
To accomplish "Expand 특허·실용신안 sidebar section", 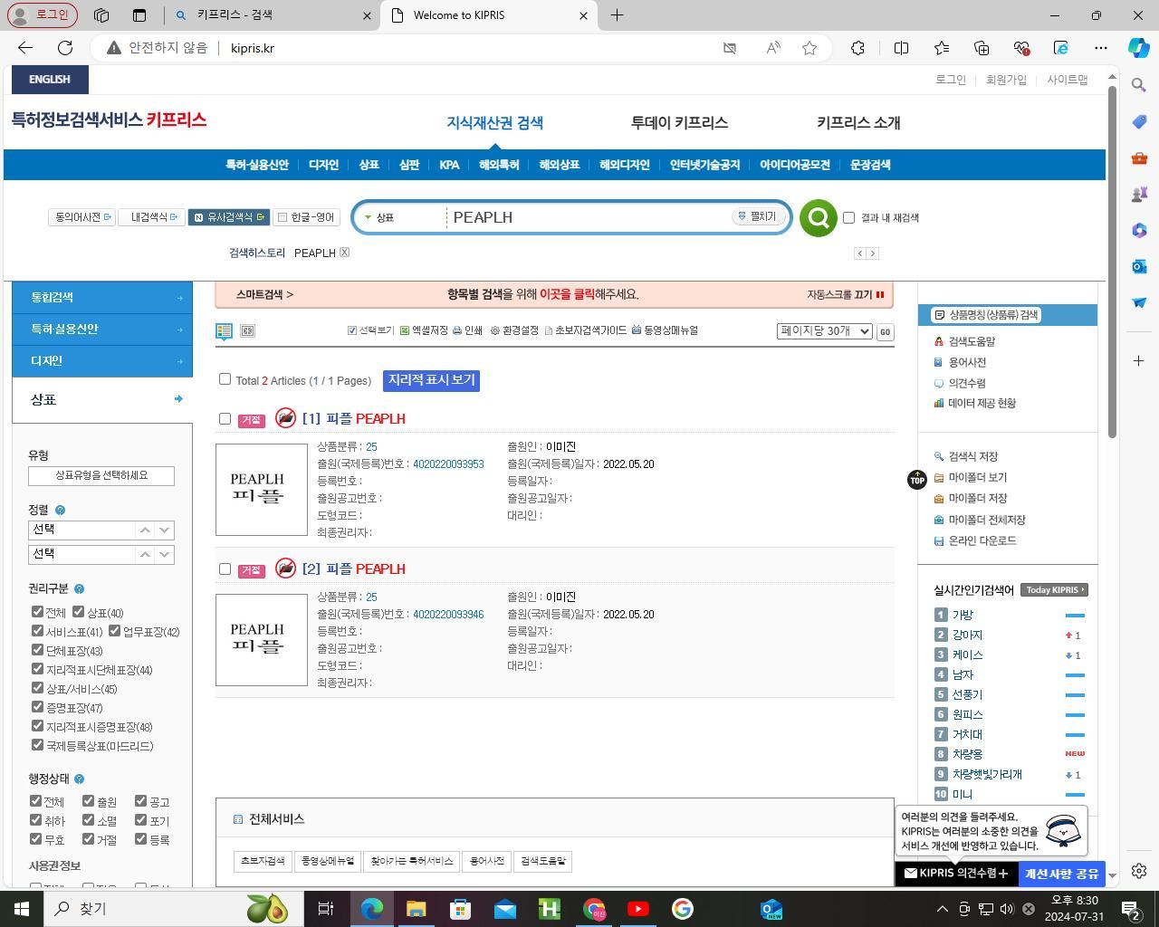I will [102, 329].
